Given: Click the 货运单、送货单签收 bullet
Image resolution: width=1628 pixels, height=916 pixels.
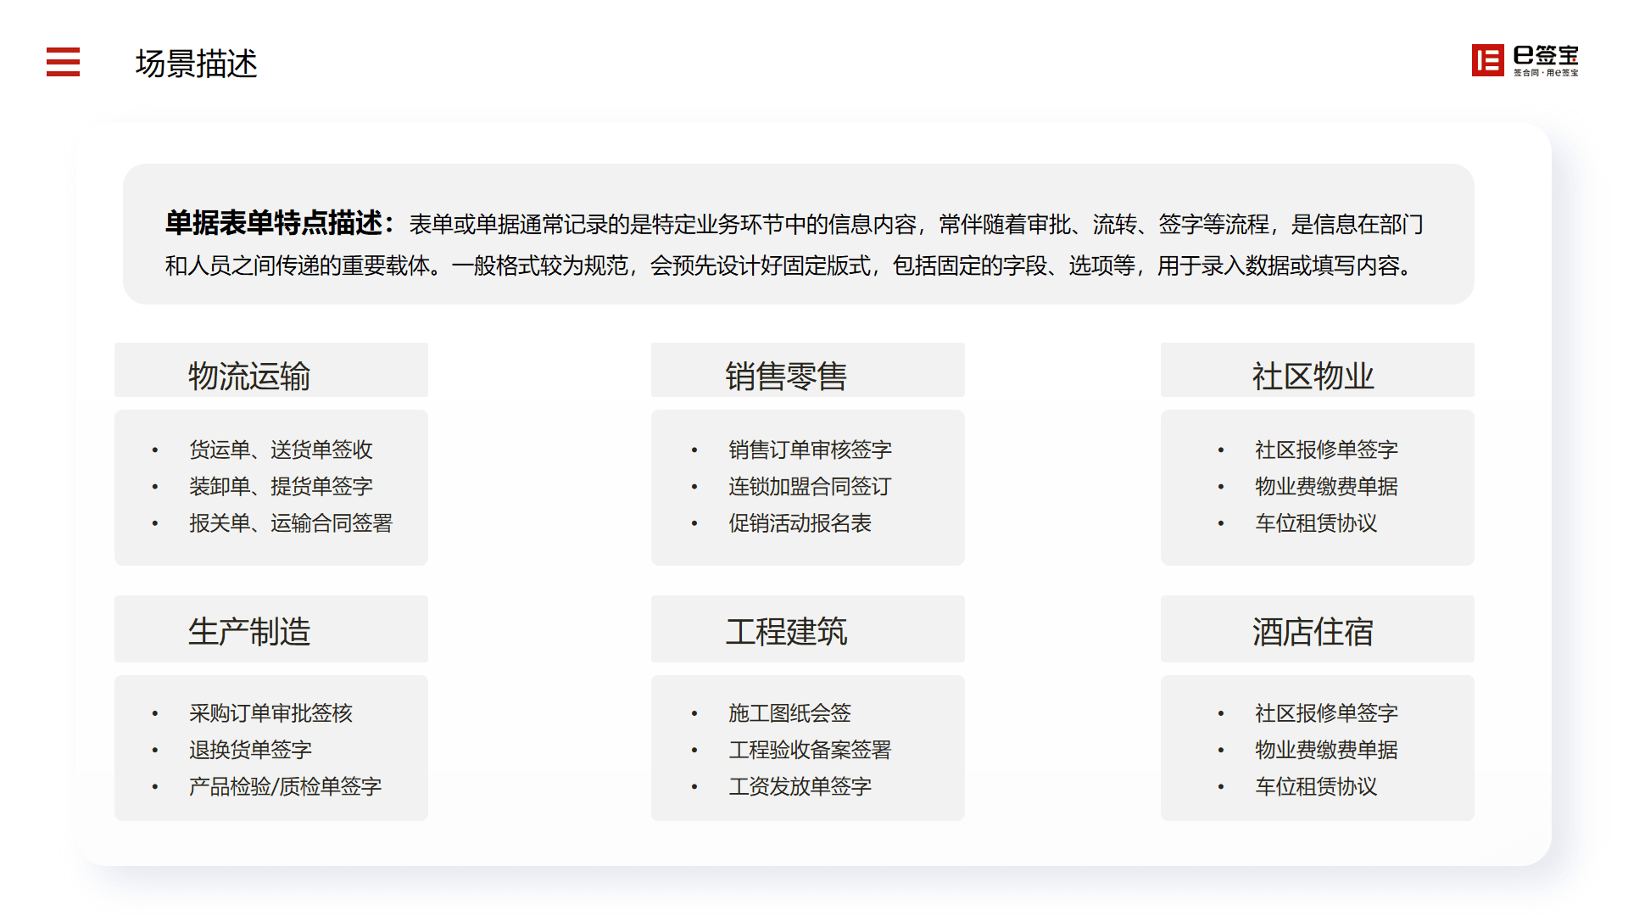Looking at the screenshot, I should [x=281, y=450].
